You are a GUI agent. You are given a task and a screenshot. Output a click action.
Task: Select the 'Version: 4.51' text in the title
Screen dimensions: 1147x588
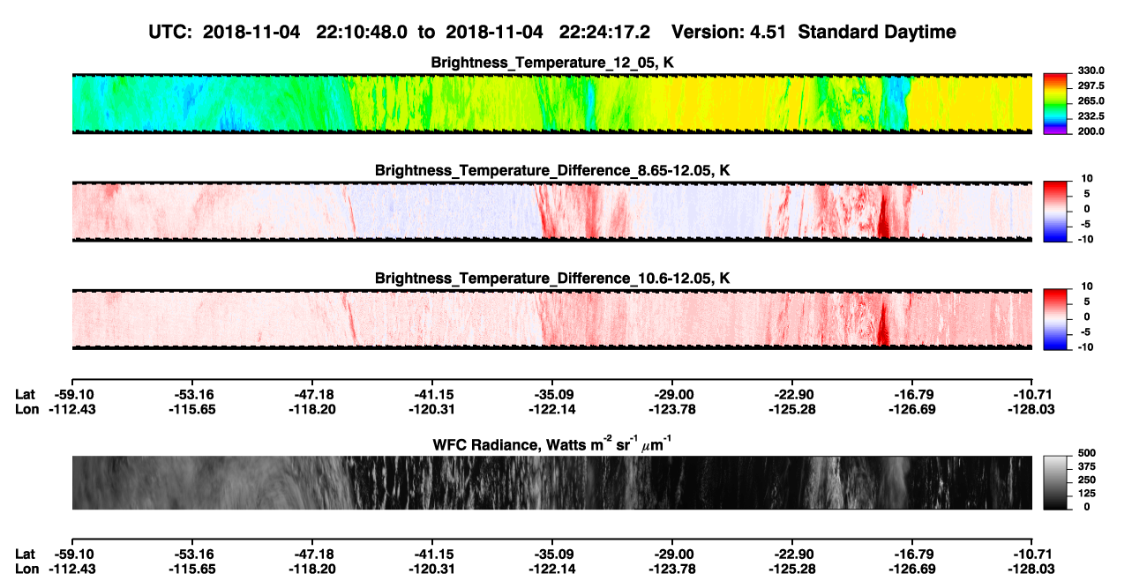click(727, 32)
